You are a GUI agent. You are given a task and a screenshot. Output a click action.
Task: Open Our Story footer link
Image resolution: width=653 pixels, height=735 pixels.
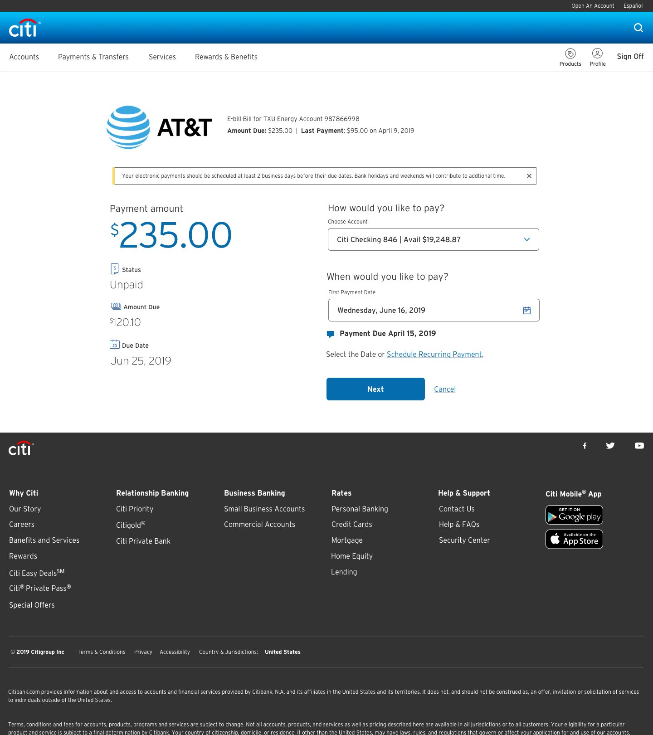(25, 509)
